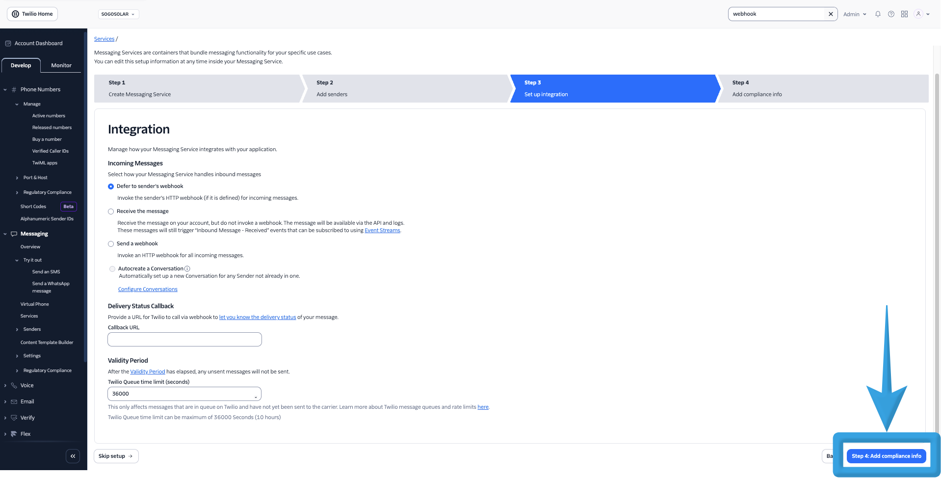Click the products grid icon
The width and height of the screenshot is (941, 478).
tap(904, 14)
